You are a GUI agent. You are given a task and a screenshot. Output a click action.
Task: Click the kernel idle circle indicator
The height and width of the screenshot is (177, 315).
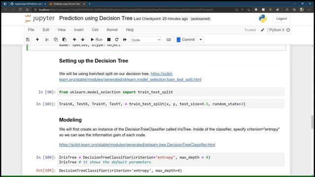click(x=288, y=30)
